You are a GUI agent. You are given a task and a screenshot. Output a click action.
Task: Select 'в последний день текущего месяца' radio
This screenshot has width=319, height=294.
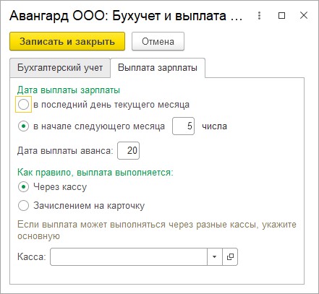(23, 105)
